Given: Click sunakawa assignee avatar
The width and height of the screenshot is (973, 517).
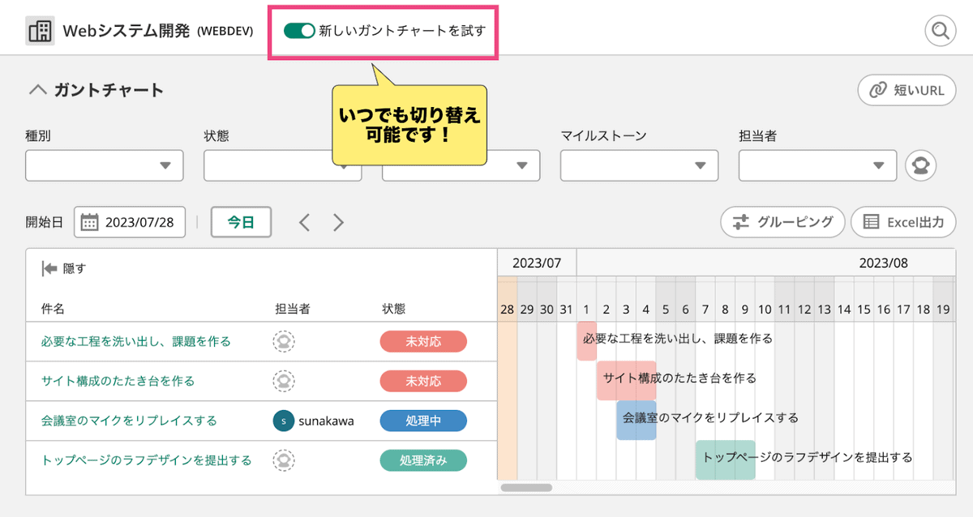Looking at the screenshot, I should (284, 421).
